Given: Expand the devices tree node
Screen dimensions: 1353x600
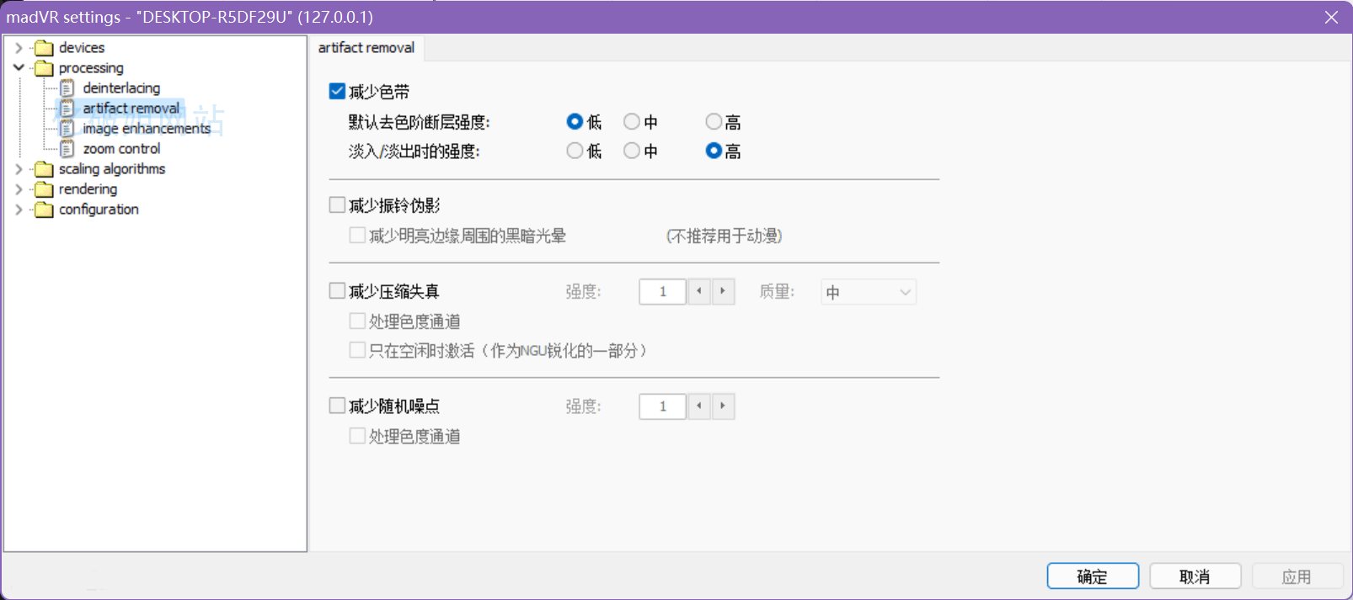Looking at the screenshot, I should pyautogui.click(x=19, y=48).
